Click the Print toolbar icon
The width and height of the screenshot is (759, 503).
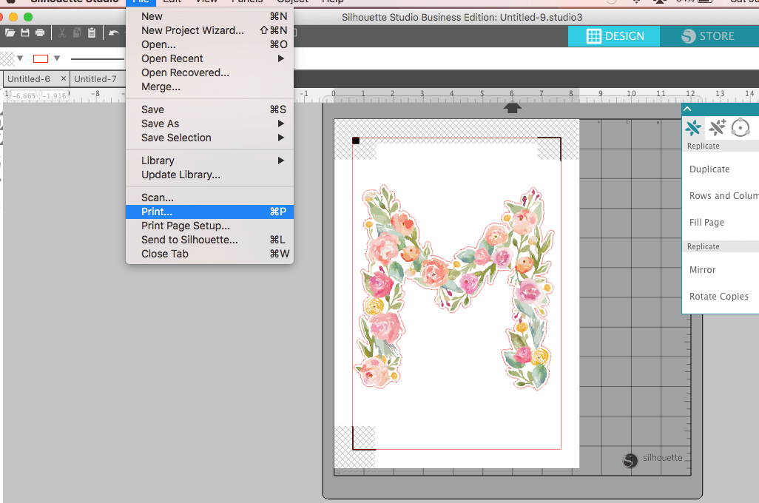pyautogui.click(x=40, y=33)
